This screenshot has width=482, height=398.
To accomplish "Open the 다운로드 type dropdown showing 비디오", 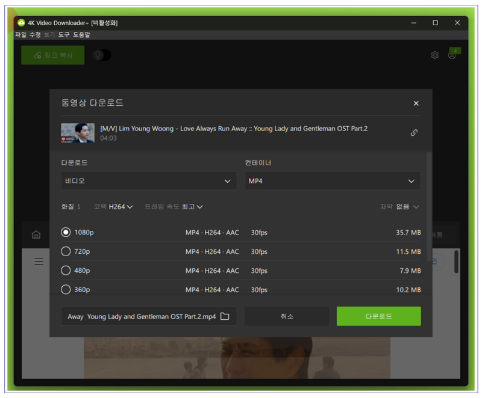I will (149, 180).
